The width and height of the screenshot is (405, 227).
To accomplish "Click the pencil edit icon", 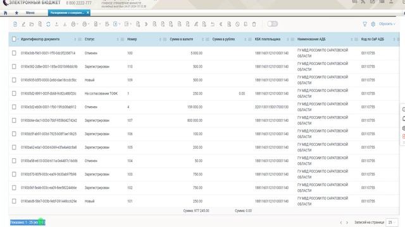I will [x=23, y=24].
